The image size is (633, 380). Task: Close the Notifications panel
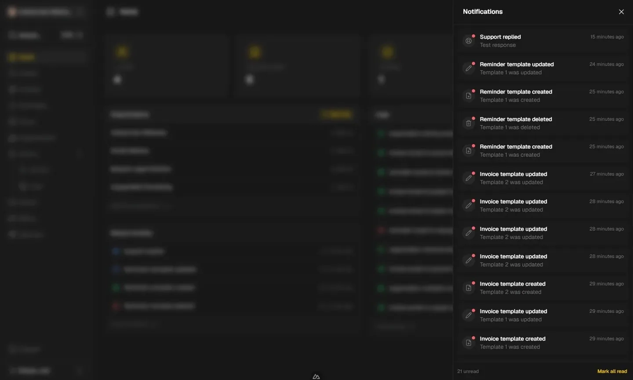pos(621,12)
